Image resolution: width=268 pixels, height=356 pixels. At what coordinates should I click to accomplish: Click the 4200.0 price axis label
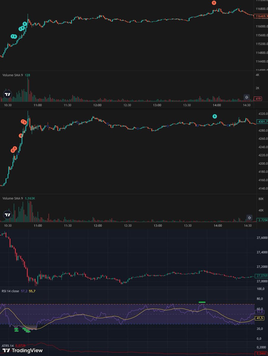263,164
